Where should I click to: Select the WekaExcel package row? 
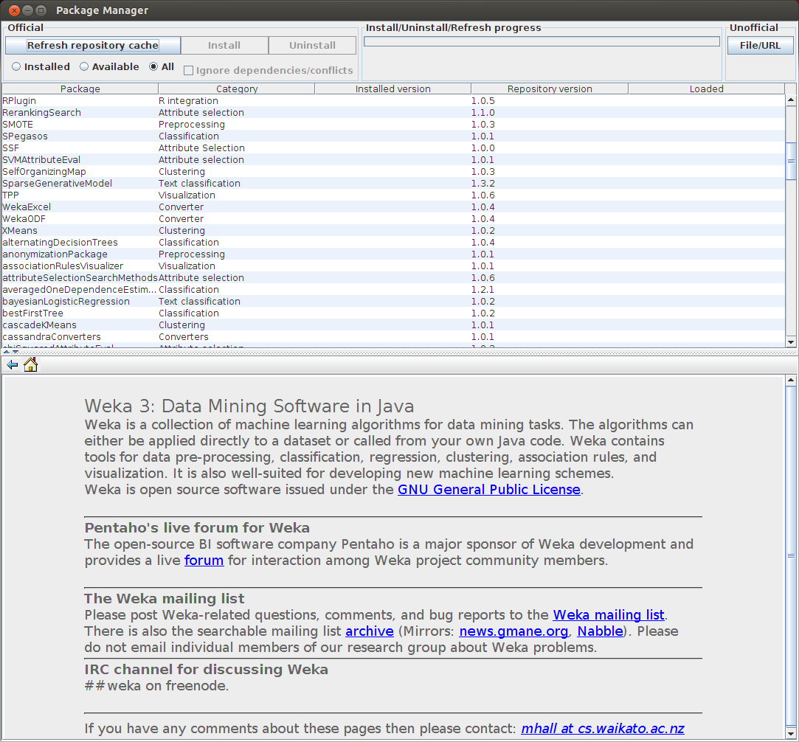coord(393,207)
